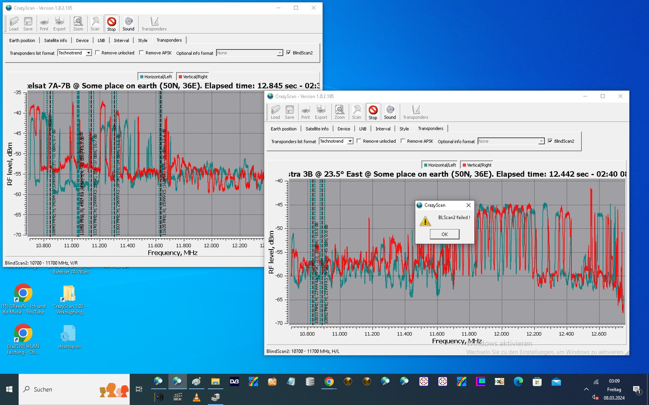Toggle Remove unlocked checkbox in Eutelsat window
This screenshot has height=405, width=649.
[x=97, y=53]
